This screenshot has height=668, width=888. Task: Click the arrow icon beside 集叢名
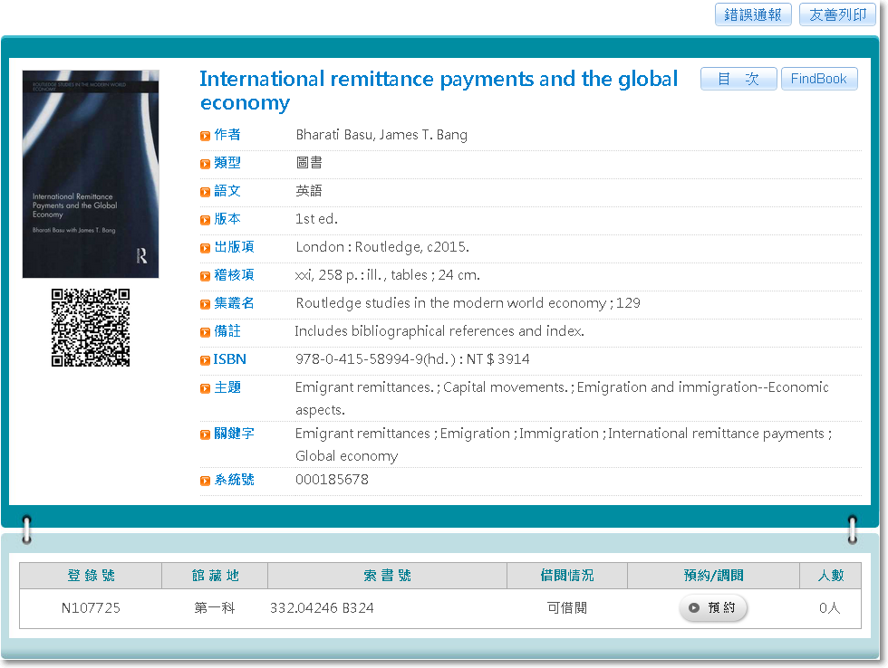206,304
